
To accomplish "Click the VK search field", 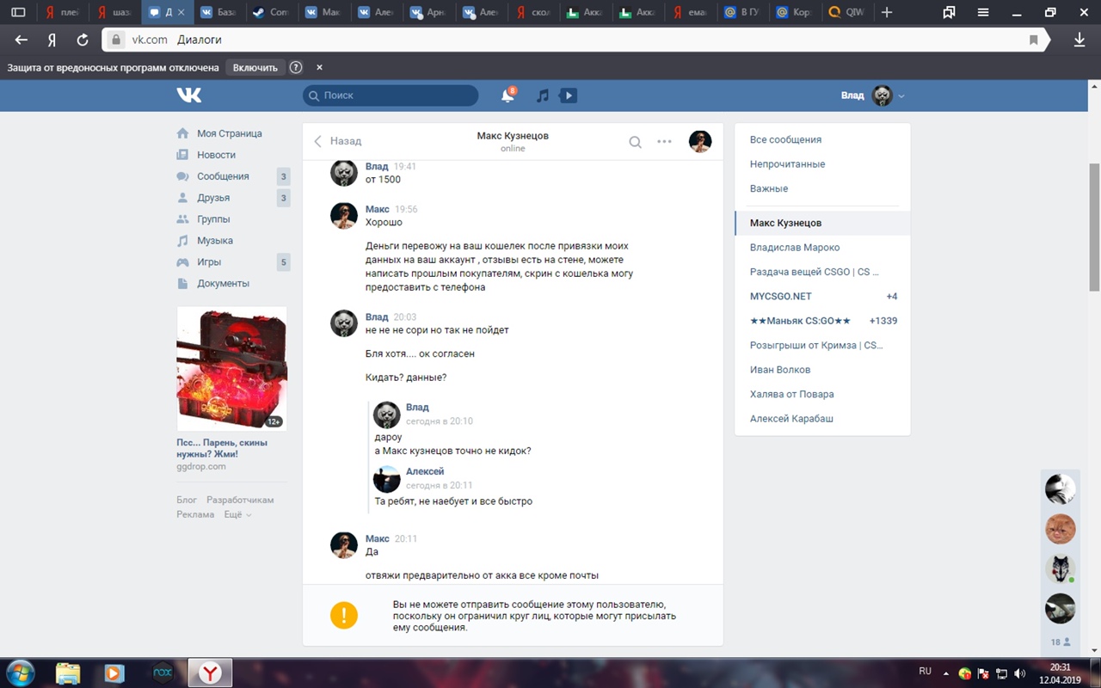I will 391,95.
